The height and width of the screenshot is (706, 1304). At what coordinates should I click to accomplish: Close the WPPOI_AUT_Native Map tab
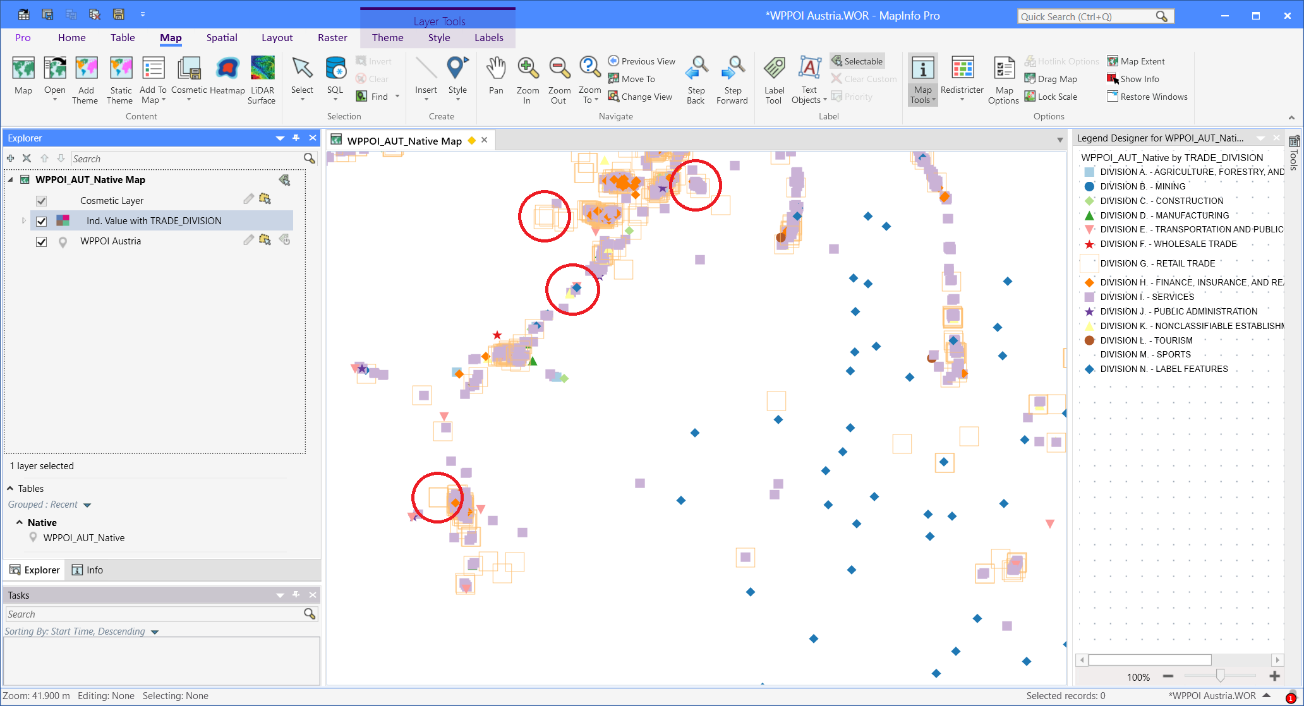pyautogui.click(x=485, y=140)
